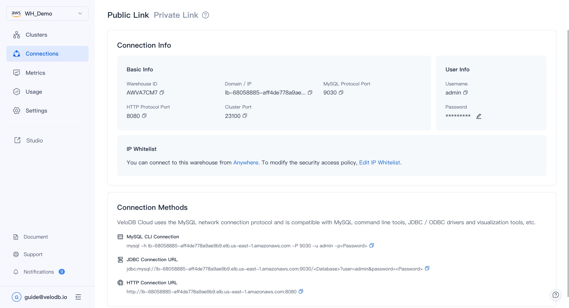Copy the Cluster Port 23100
Screen dimensions: 569x308
[245, 116]
